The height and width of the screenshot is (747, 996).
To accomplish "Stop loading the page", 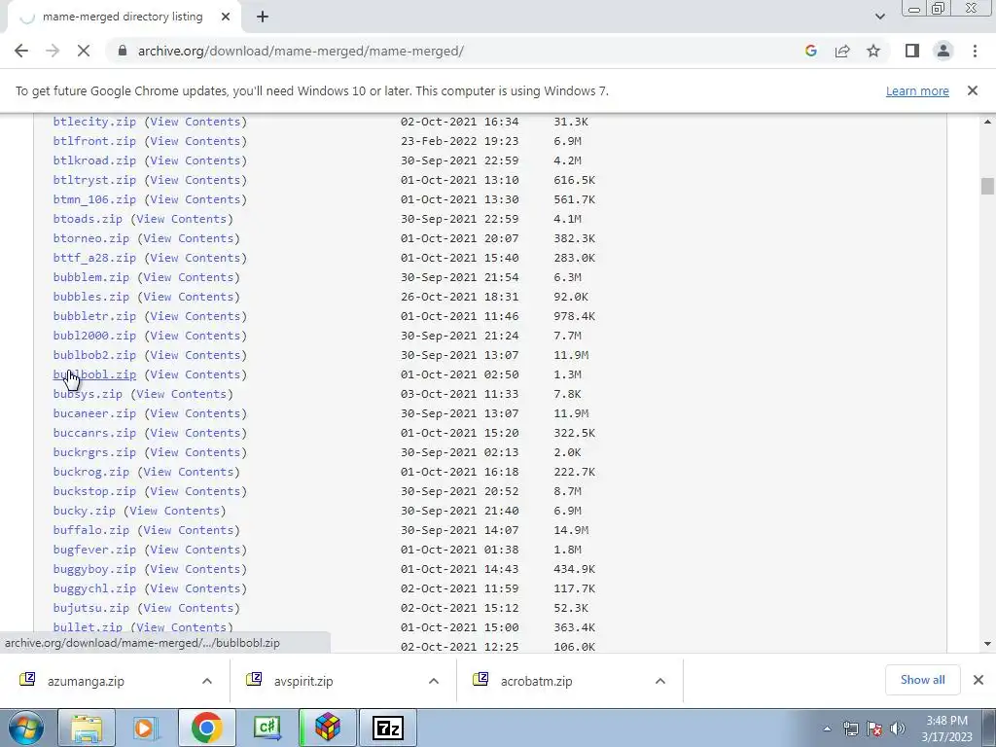I will pos(84,51).
